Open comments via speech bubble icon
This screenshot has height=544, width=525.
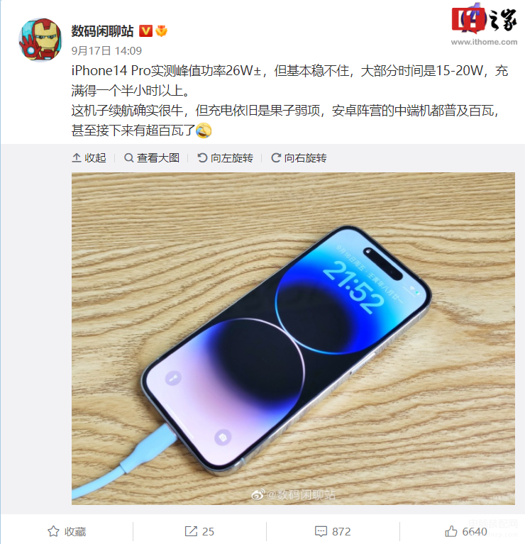point(321,531)
